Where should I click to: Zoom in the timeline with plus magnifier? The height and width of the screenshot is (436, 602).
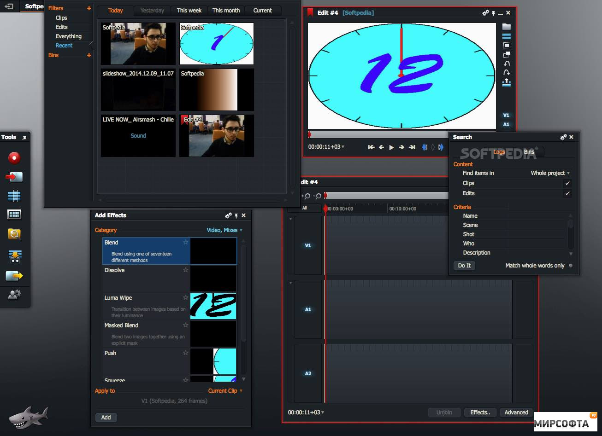306,196
